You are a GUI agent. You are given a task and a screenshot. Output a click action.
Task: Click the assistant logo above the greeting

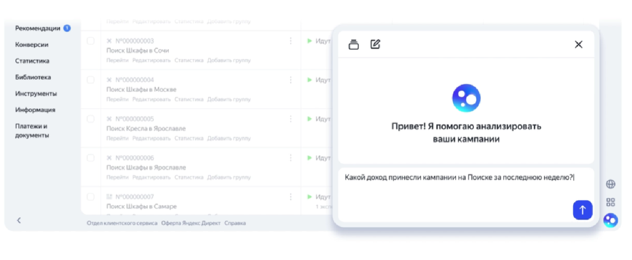pos(466,97)
